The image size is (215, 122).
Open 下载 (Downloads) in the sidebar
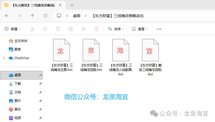(15, 84)
